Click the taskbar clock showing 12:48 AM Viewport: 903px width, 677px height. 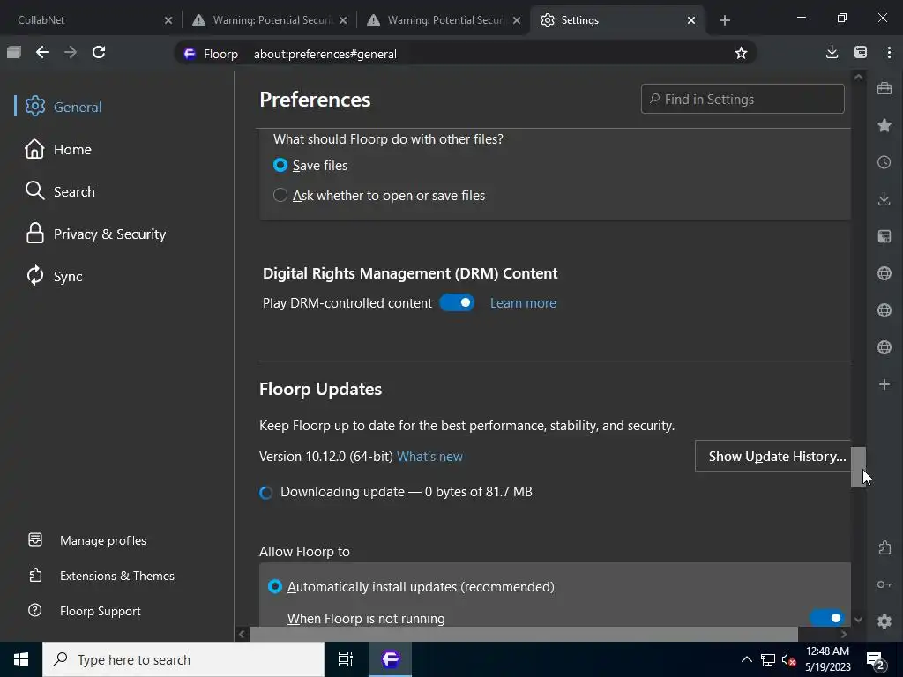click(827, 659)
